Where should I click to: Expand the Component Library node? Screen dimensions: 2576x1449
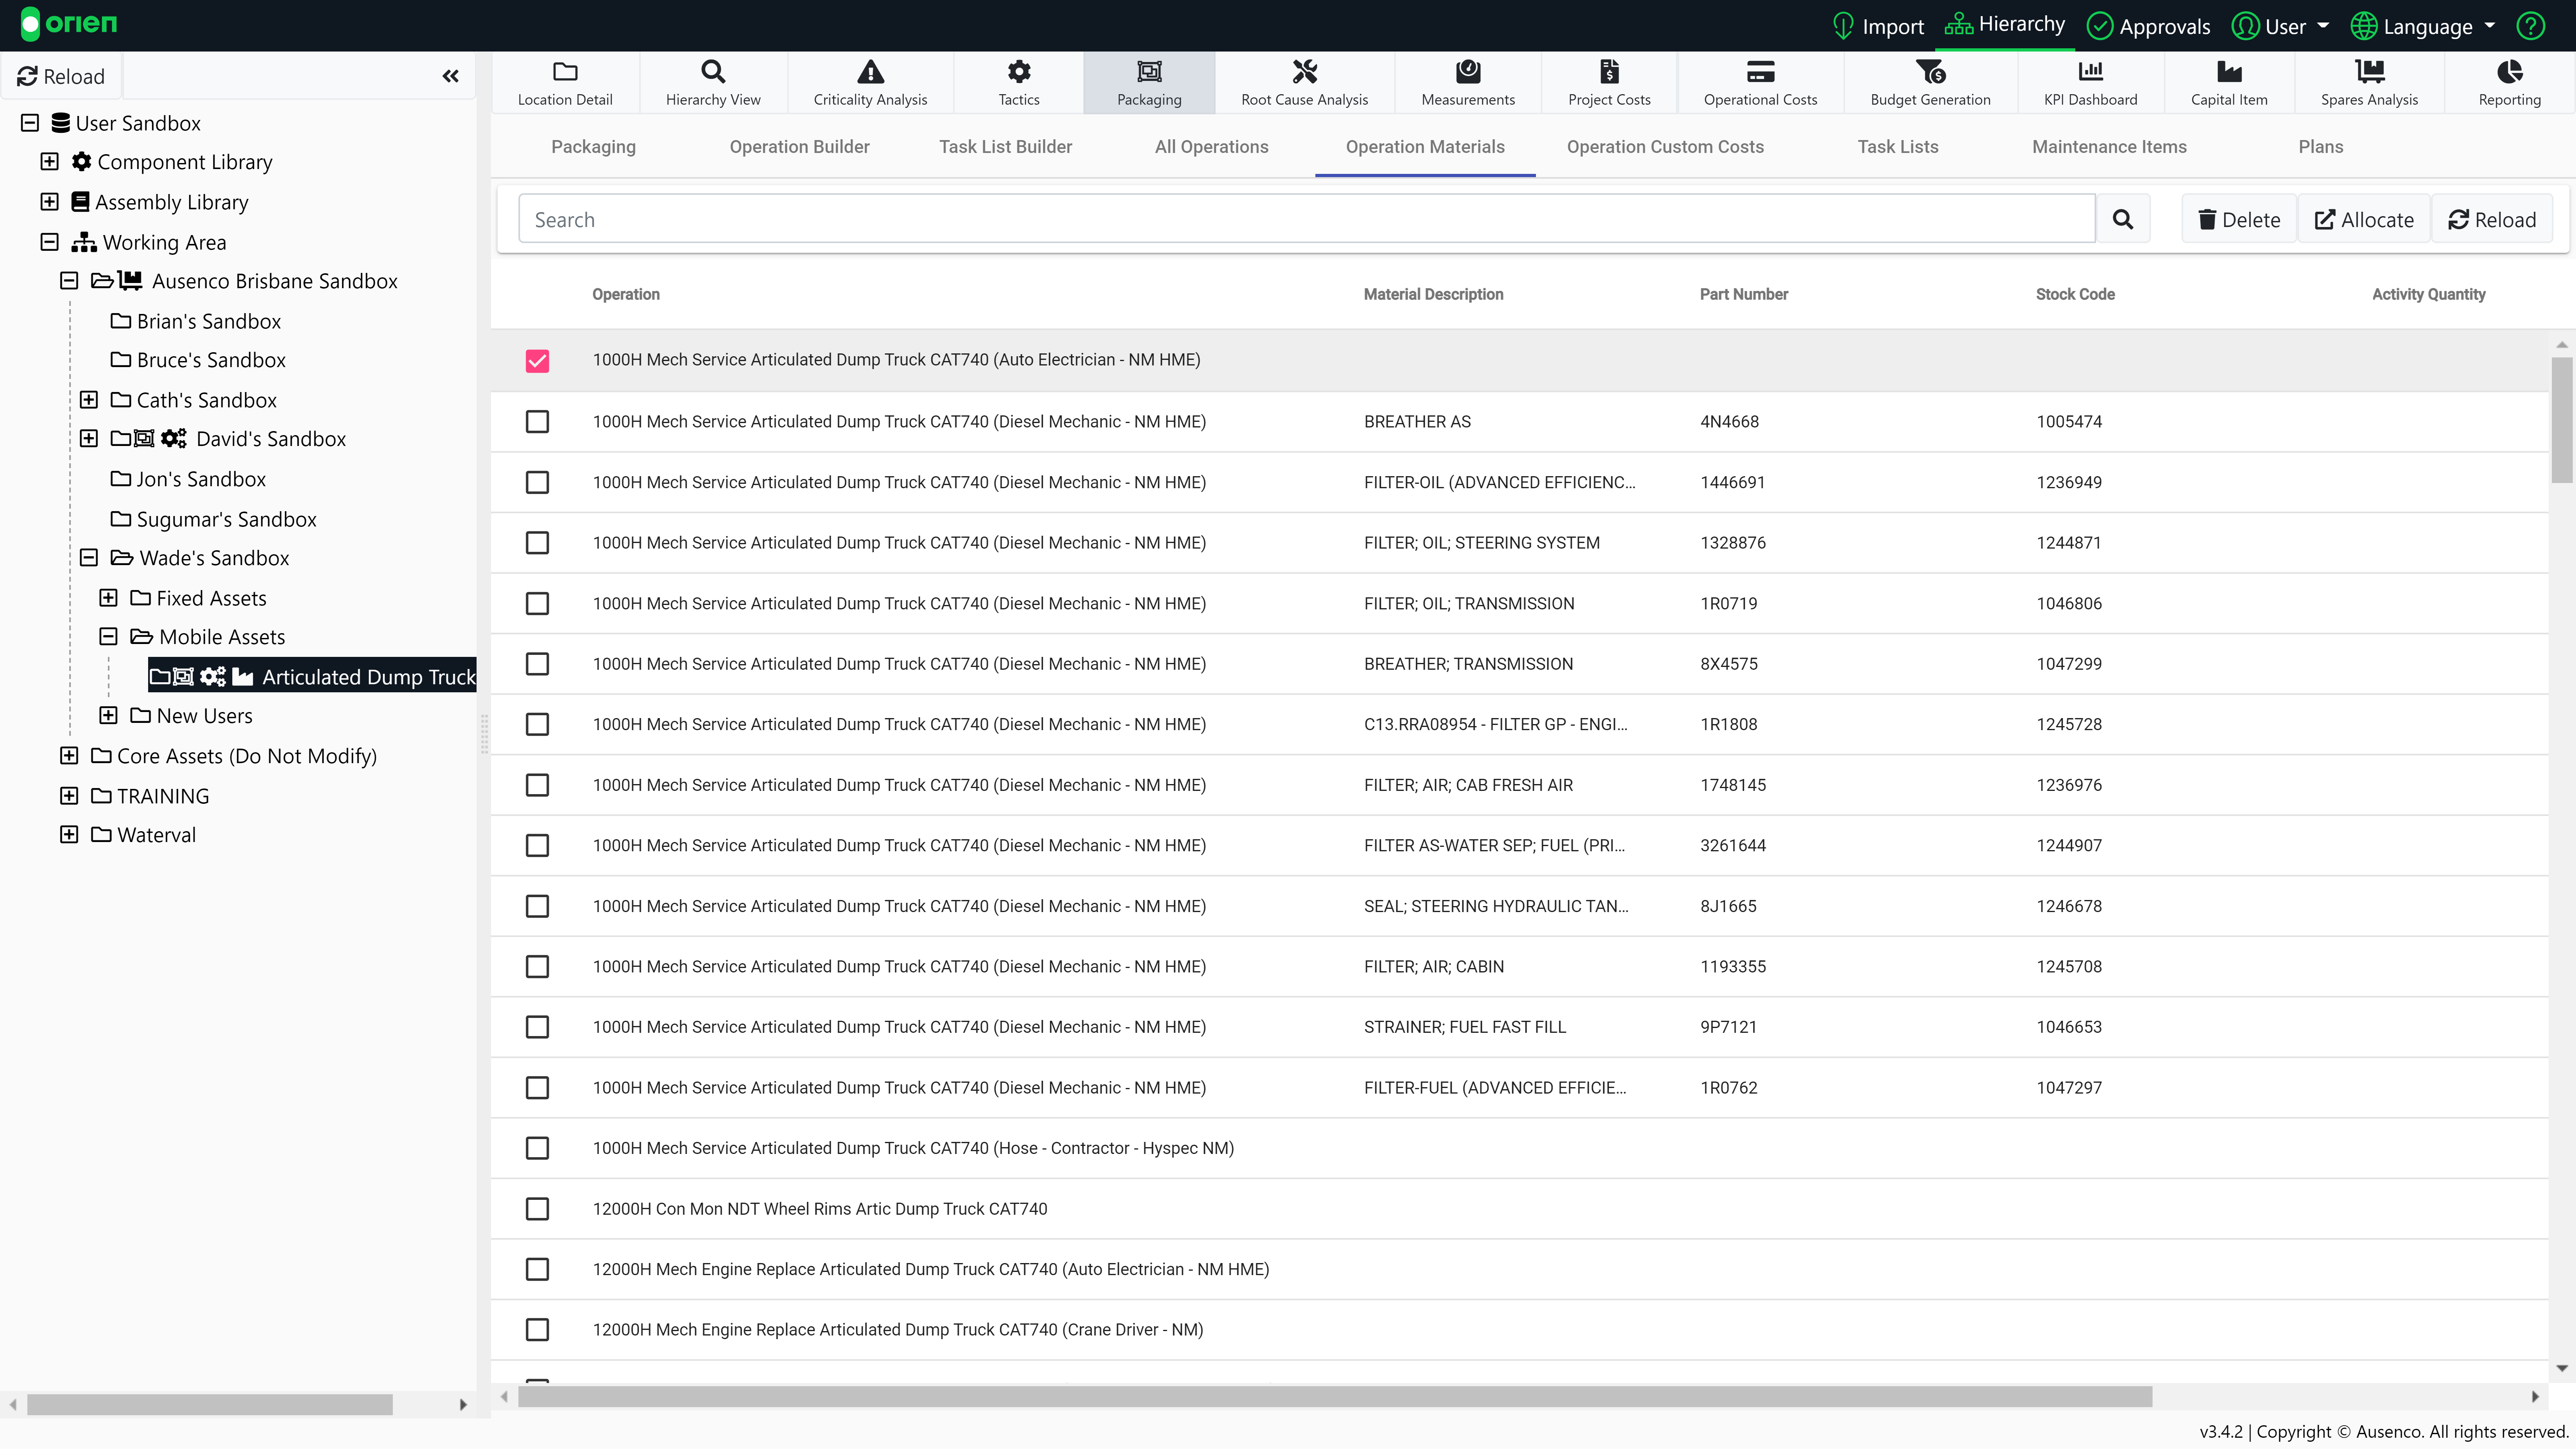[49, 161]
